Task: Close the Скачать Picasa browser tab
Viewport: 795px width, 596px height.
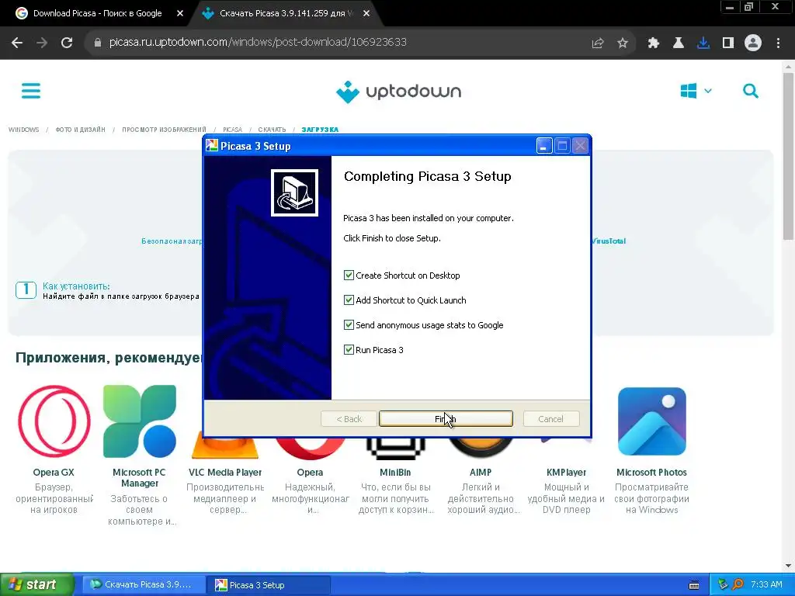Action: (x=366, y=14)
